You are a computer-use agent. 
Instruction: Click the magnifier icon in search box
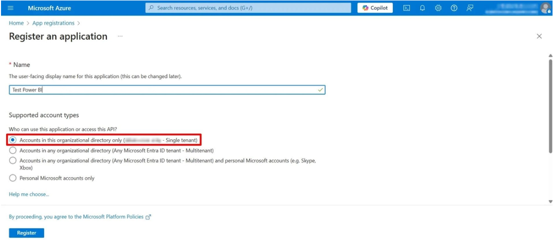click(x=151, y=8)
